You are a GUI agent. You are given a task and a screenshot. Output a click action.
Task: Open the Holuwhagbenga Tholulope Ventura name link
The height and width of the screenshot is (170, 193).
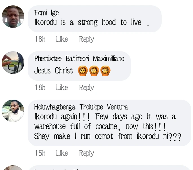[81, 107]
